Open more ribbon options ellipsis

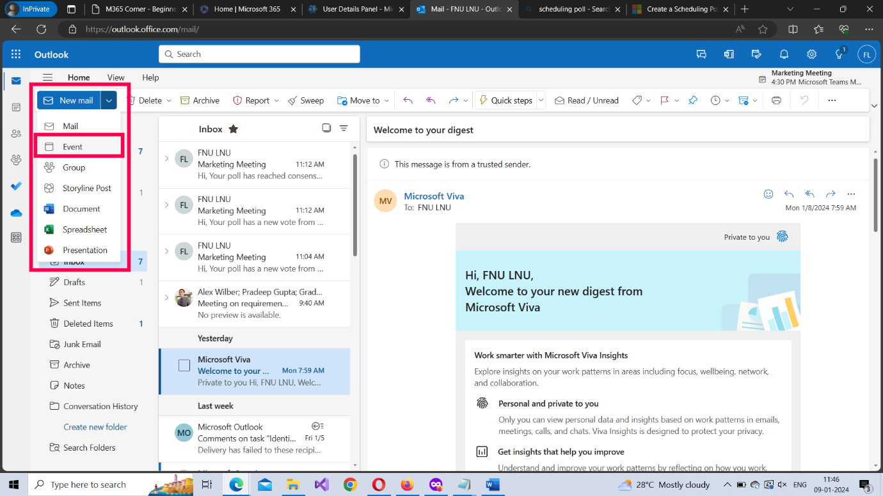[832, 100]
